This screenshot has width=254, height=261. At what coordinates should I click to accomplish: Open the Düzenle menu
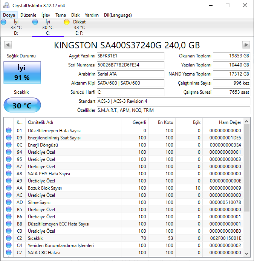[x=28, y=15]
